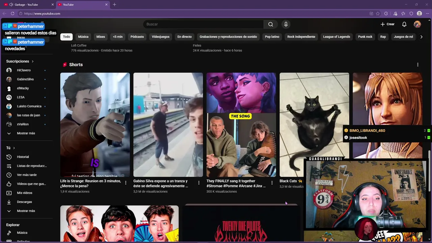The width and height of the screenshot is (432, 243).
Task: Expand the Tú section chevron
Action: 14,148
